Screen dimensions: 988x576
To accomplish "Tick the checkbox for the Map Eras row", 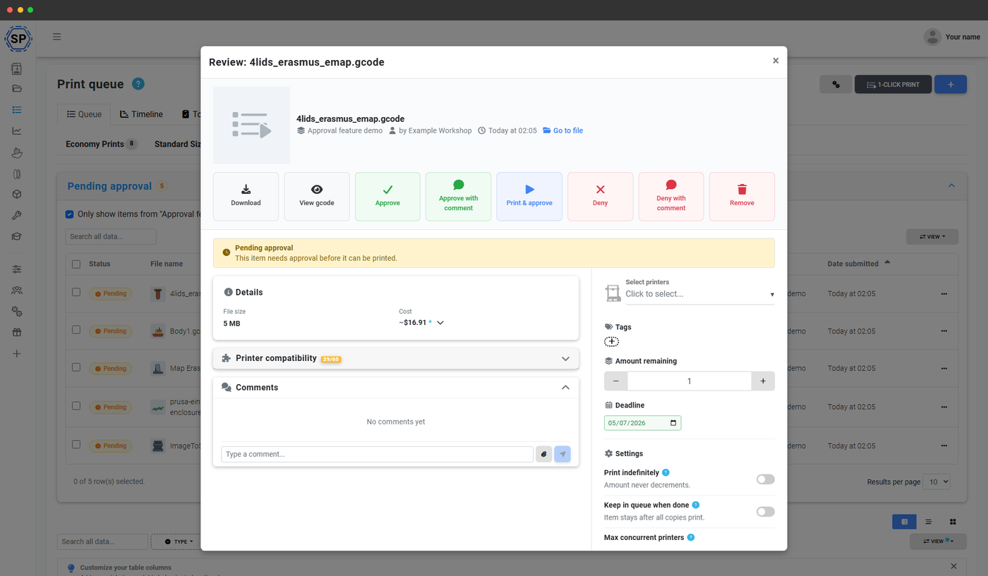I will point(76,367).
